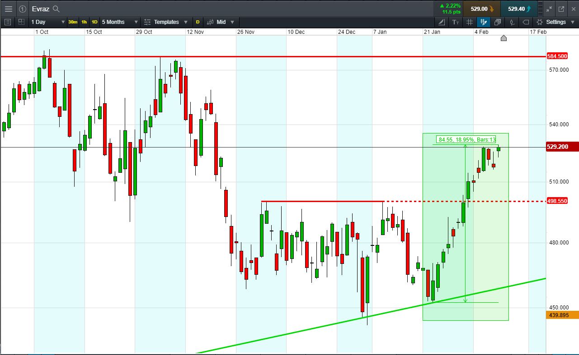The height and width of the screenshot is (355, 579).
Task: Pop out the chart into new window
Action: 561,9
